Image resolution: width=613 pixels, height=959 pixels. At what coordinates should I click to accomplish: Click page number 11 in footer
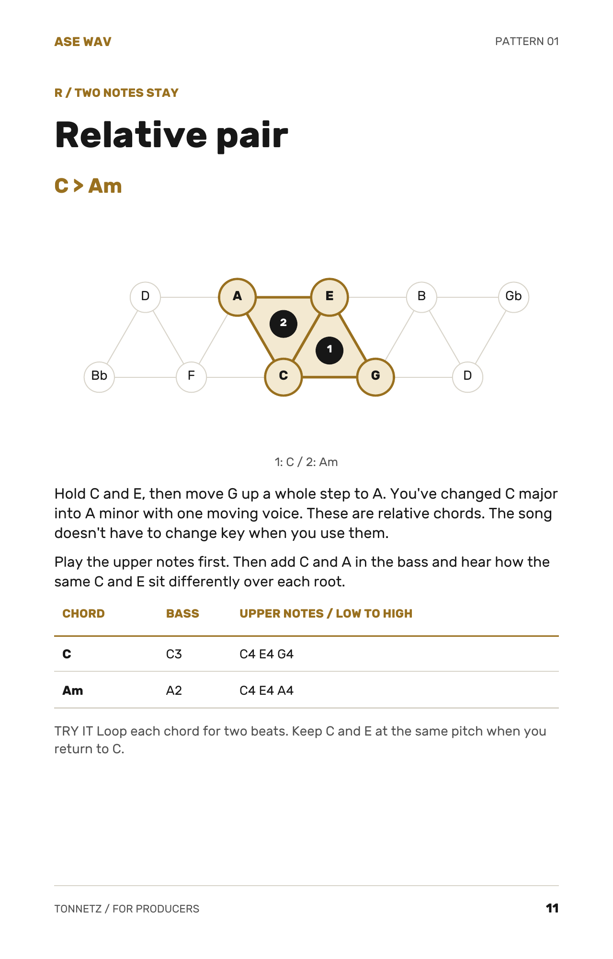pos(552,908)
